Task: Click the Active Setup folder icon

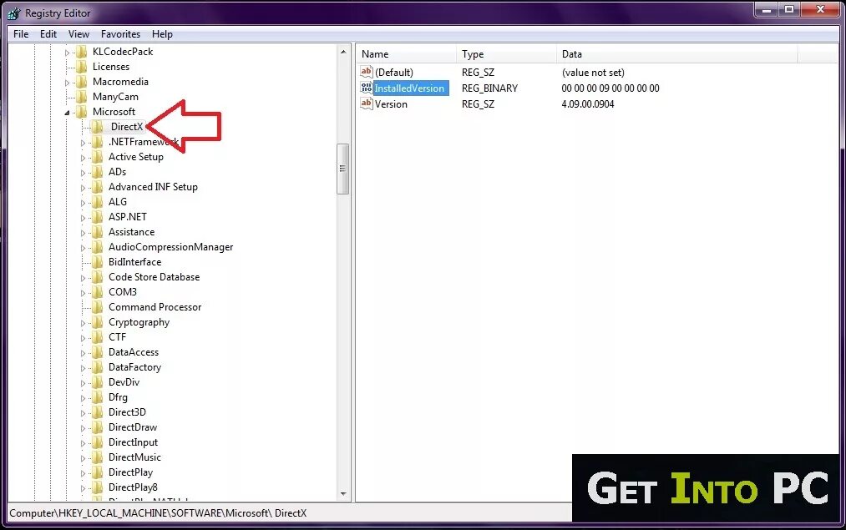Action: click(97, 157)
